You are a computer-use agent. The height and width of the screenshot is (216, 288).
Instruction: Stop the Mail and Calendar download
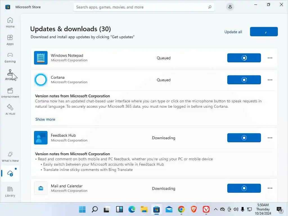pos(244,188)
